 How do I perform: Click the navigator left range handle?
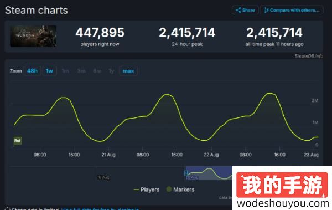tap(186, 173)
